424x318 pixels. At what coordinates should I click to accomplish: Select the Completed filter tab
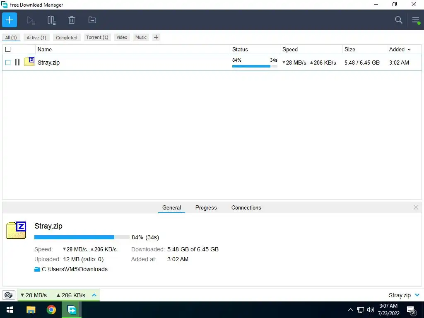pos(67,38)
